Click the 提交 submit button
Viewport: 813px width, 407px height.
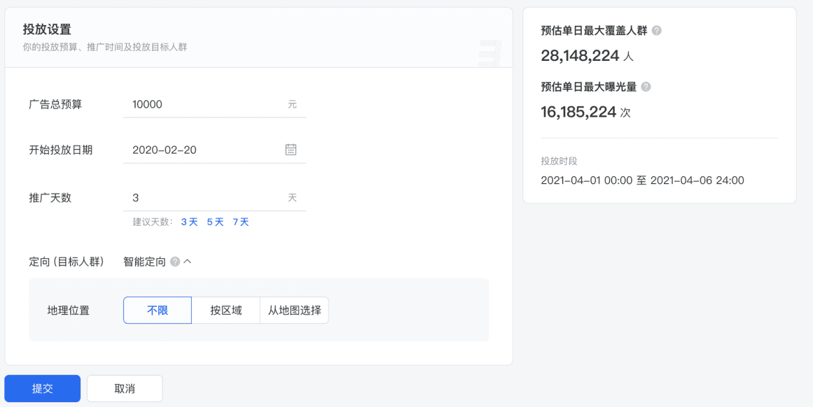(43, 388)
